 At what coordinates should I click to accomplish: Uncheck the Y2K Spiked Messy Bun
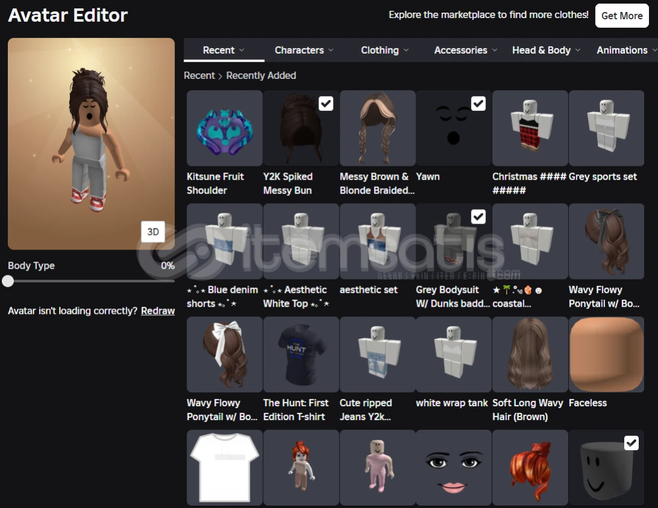click(x=326, y=104)
